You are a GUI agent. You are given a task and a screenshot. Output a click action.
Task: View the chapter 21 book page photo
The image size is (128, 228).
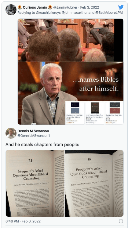[x=35, y=184]
